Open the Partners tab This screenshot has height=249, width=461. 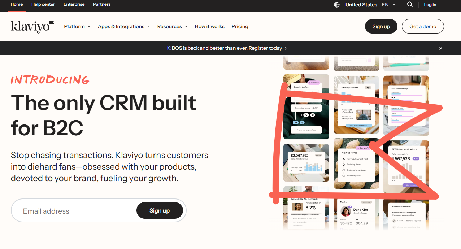tap(102, 4)
